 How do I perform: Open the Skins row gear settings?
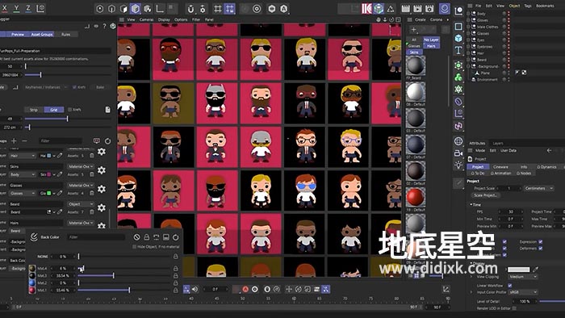(x=102, y=170)
